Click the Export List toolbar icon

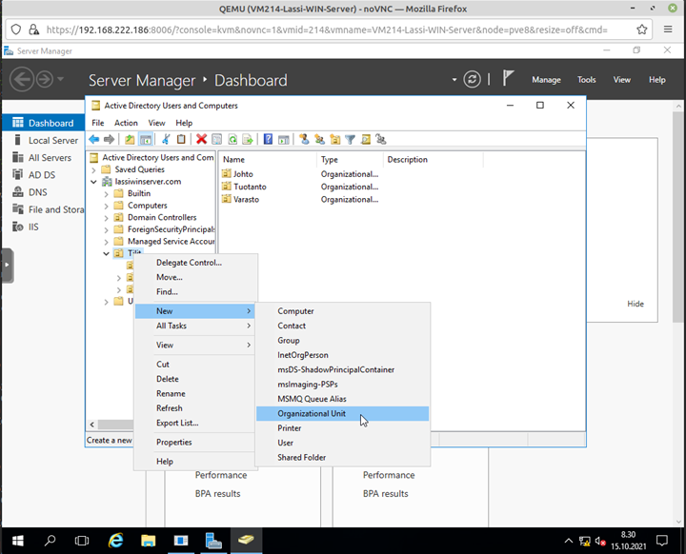coord(248,140)
